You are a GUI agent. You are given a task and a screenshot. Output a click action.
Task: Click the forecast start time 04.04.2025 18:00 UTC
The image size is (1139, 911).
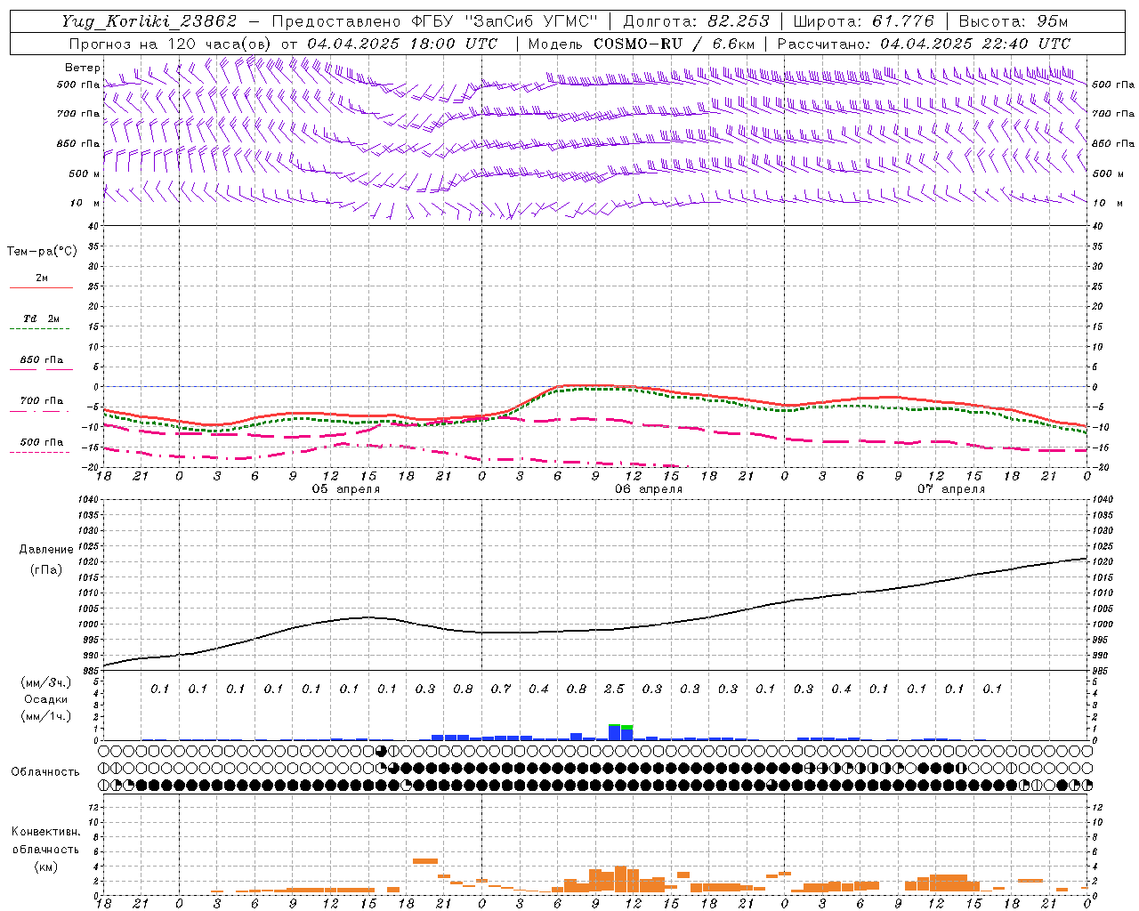coord(402,44)
